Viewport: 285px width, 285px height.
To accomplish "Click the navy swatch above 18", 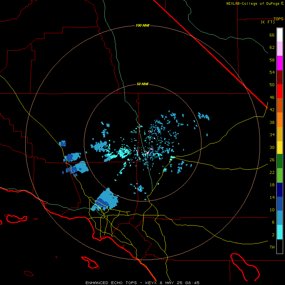I will tap(280, 190).
